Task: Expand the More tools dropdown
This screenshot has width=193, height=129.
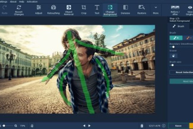Action: [x=156, y=8]
